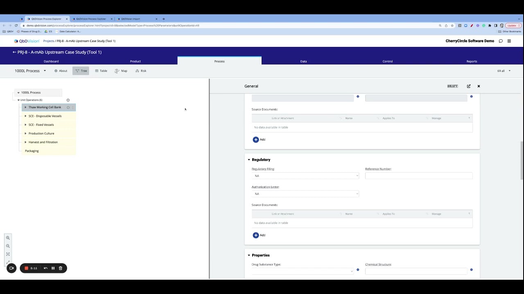Close the General panel with X
The width and height of the screenshot is (524, 294).
[479, 86]
